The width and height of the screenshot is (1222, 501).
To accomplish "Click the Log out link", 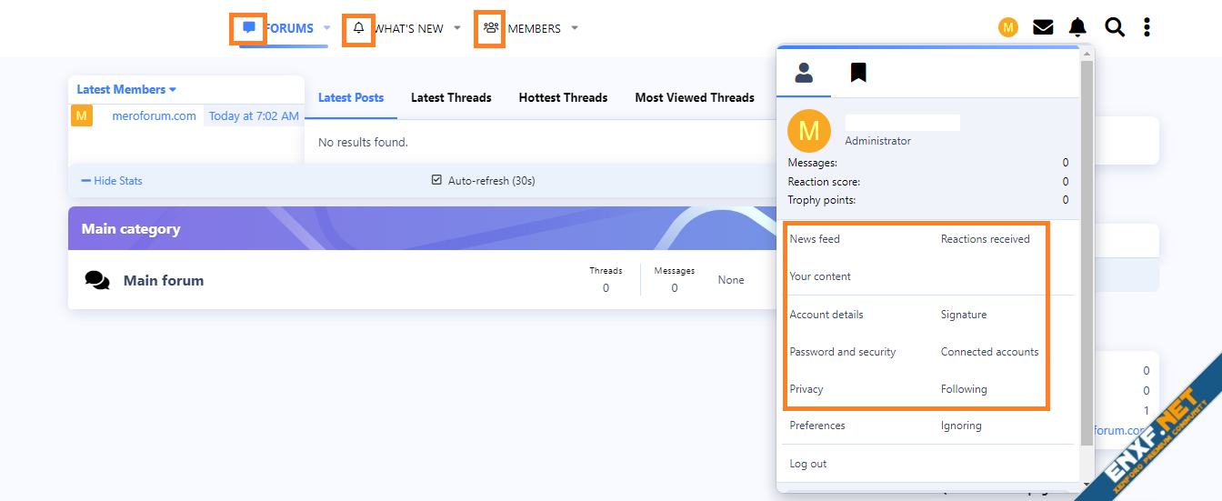I will point(807,464).
